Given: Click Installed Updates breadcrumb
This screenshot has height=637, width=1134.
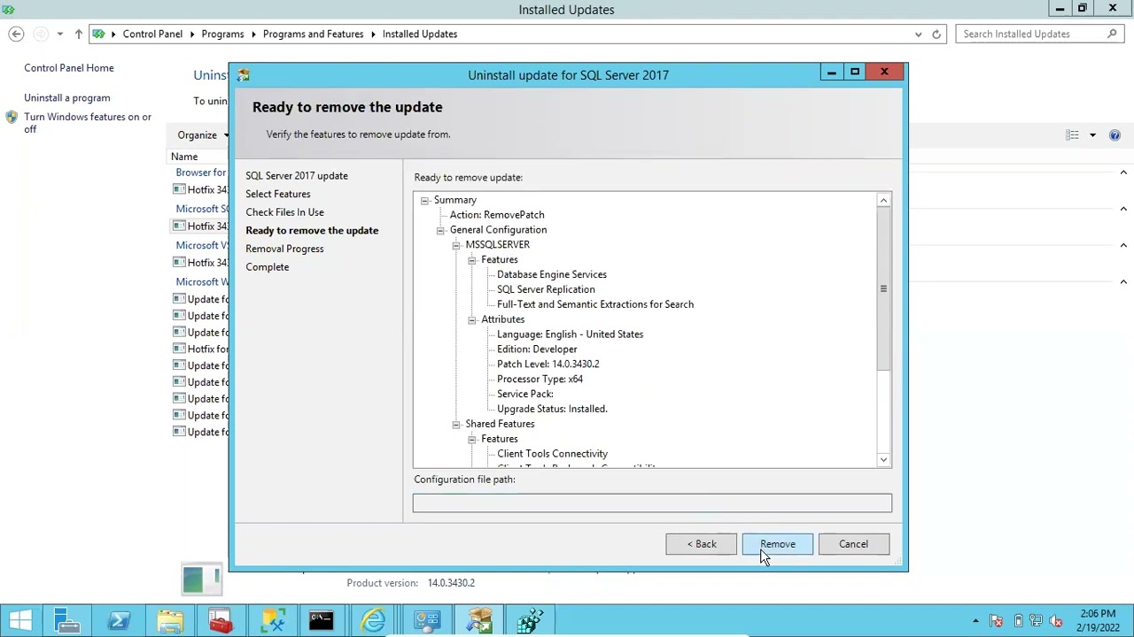Looking at the screenshot, I should pos(420,34).
